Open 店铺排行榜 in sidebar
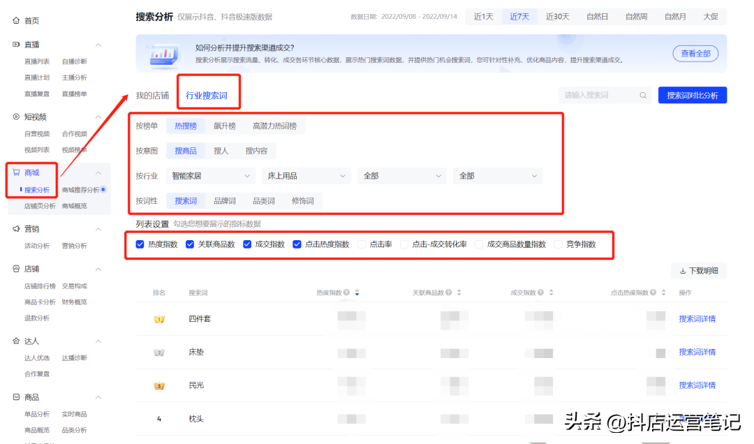Screen dimensions: 754x444 point(40,286)
